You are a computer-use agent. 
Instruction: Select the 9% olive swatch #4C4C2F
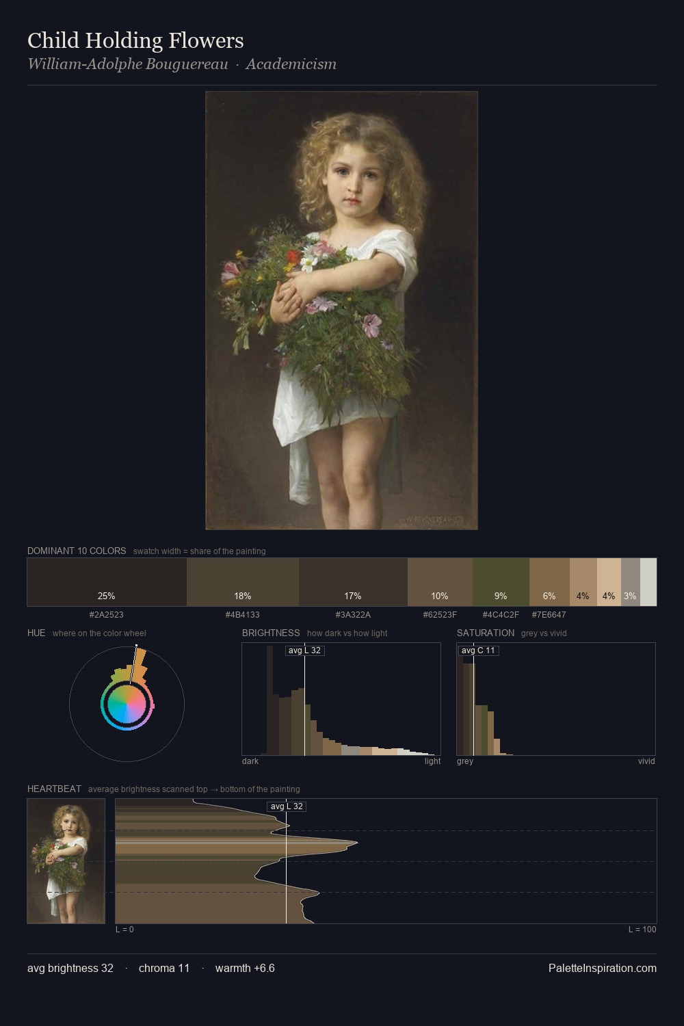pos(501,582)
